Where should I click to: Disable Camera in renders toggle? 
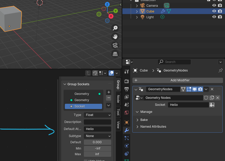coord(220,5)
